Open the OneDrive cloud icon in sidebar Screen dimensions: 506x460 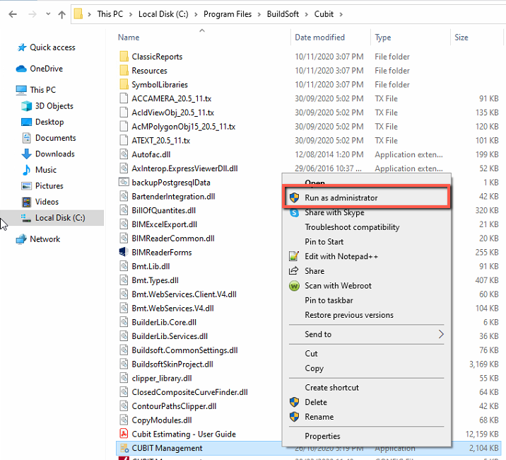(21, 69)
